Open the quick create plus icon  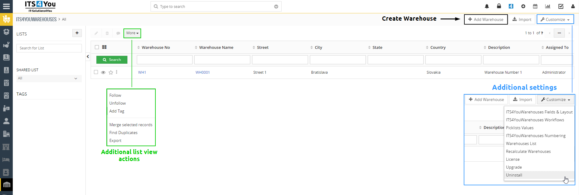tap(523, 6)
